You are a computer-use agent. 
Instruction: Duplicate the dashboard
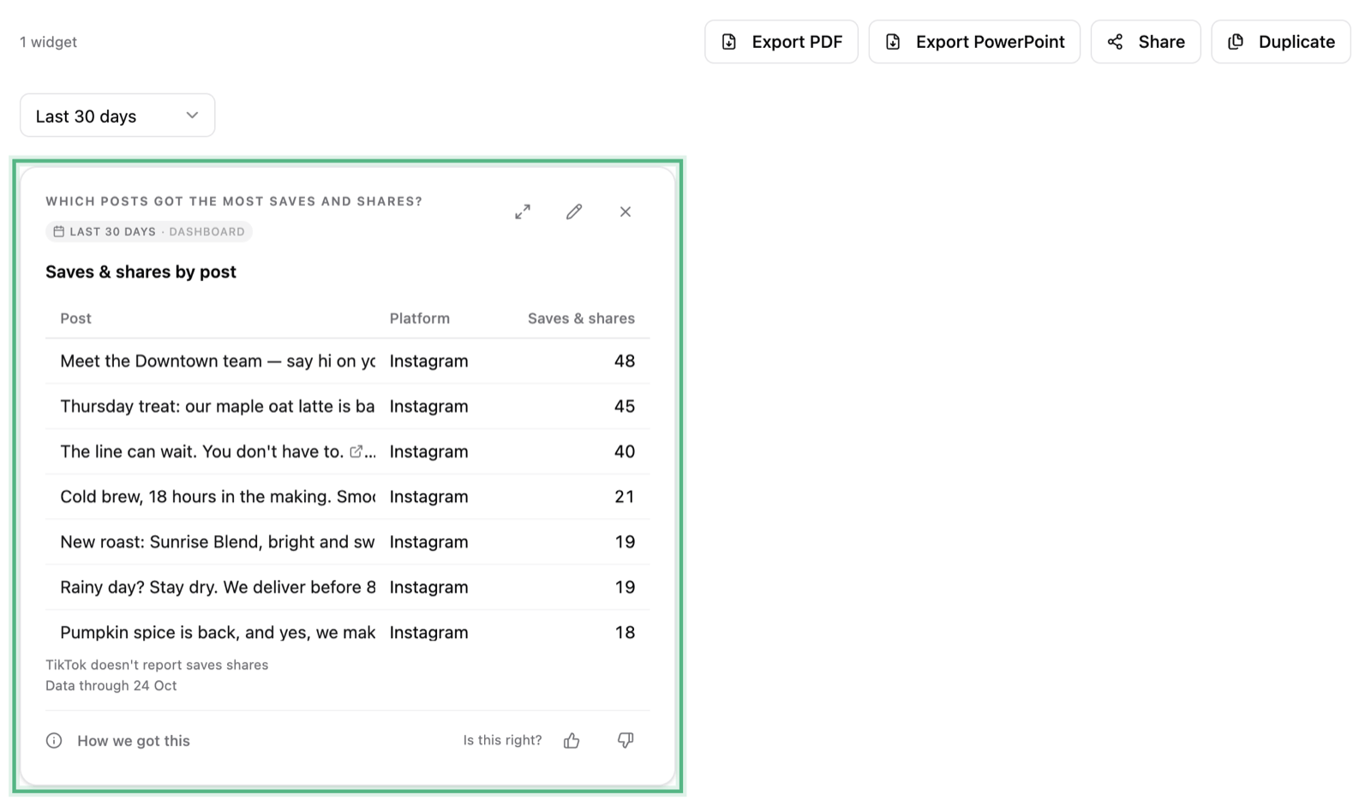(1281, 42)
